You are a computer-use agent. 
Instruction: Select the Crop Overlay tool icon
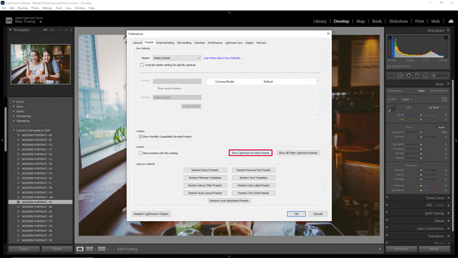[391, 75]
